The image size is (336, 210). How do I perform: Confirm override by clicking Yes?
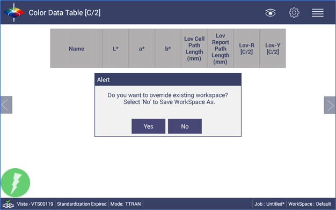tap(148, 126)
